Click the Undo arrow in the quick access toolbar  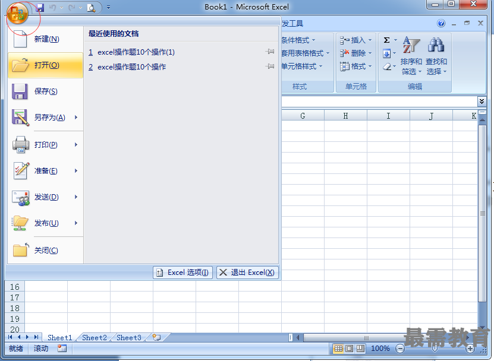point(53,8)
